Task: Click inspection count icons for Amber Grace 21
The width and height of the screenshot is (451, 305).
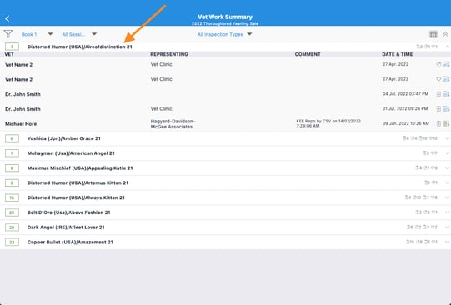Action: tap(420, 138)
